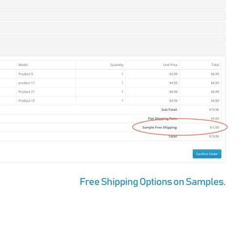
Task: Click the Sample Free Shipping label
Action: click(x=160, y=127)
